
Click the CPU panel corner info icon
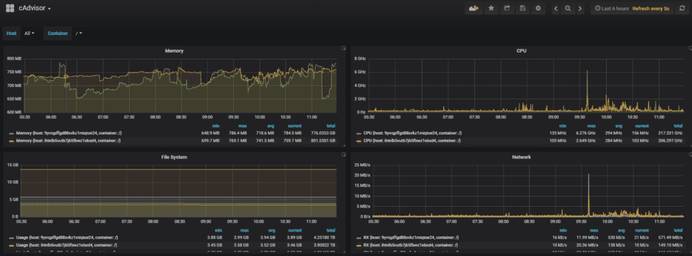pos(690,47)
